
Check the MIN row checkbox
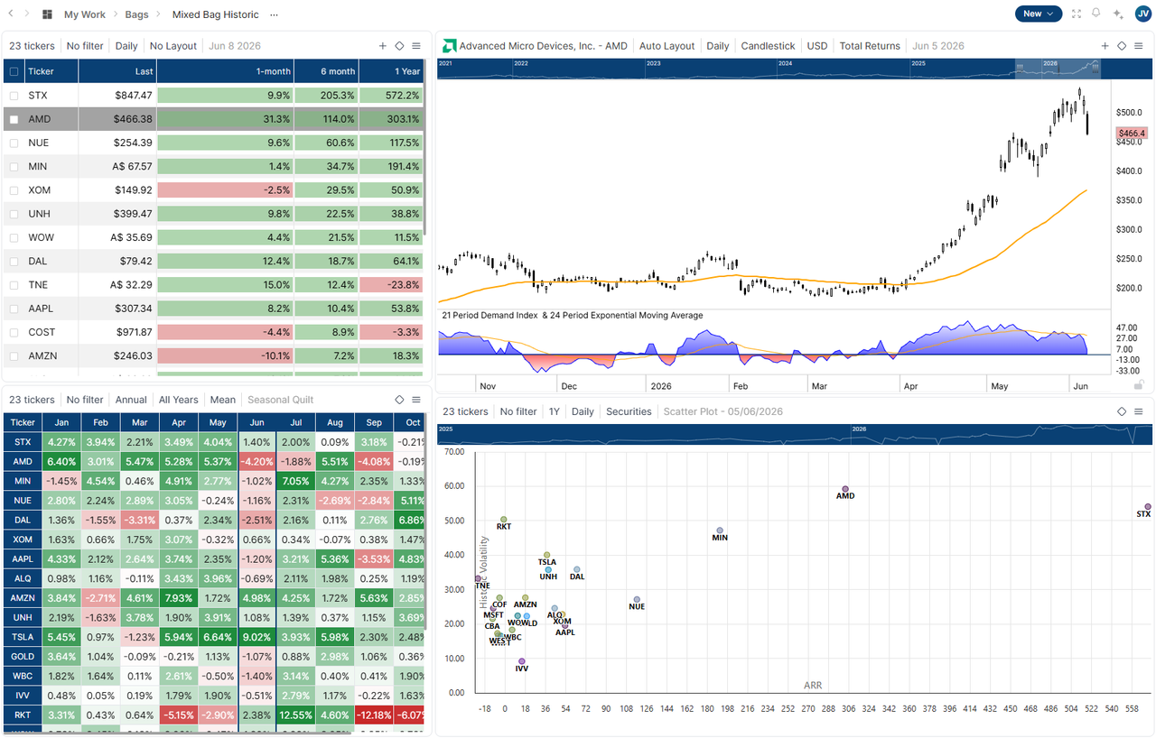click(x=14, y=166)
